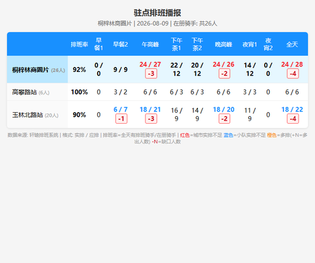Image resolution: width=315 pixels, height=263 pixels.
Task: Click the -4 badge in 桐梓林商圈片 row
Action: (x=293, y=74)
